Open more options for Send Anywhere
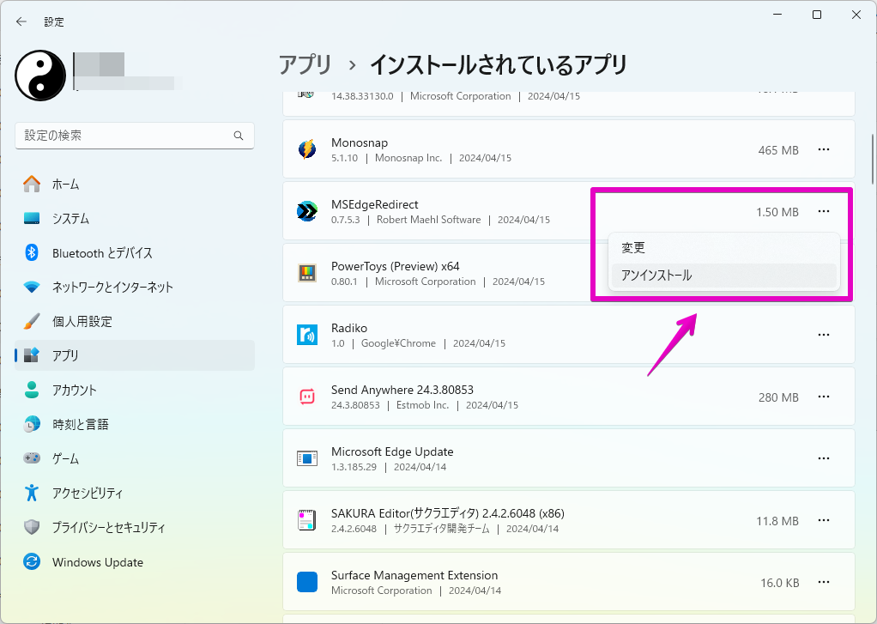877x624 pixels. tap(823, 397)
